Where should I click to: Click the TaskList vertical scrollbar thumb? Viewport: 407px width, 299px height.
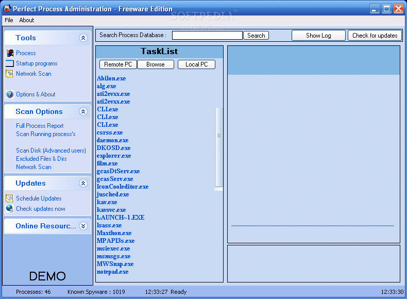click(x=219, y=147)
